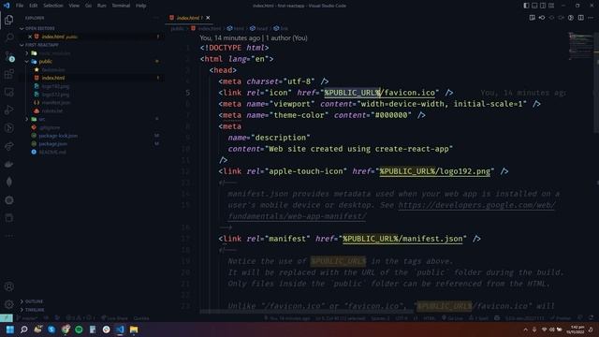This screenshot has width=599, height=337.
Task: Open Customize Layout icon in title bar
Action: point(551,6)
